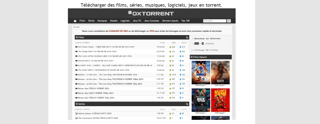This screenshot has height=124, width=320.
Task: Click the list icon beside Films header
Action: (77, 37)
